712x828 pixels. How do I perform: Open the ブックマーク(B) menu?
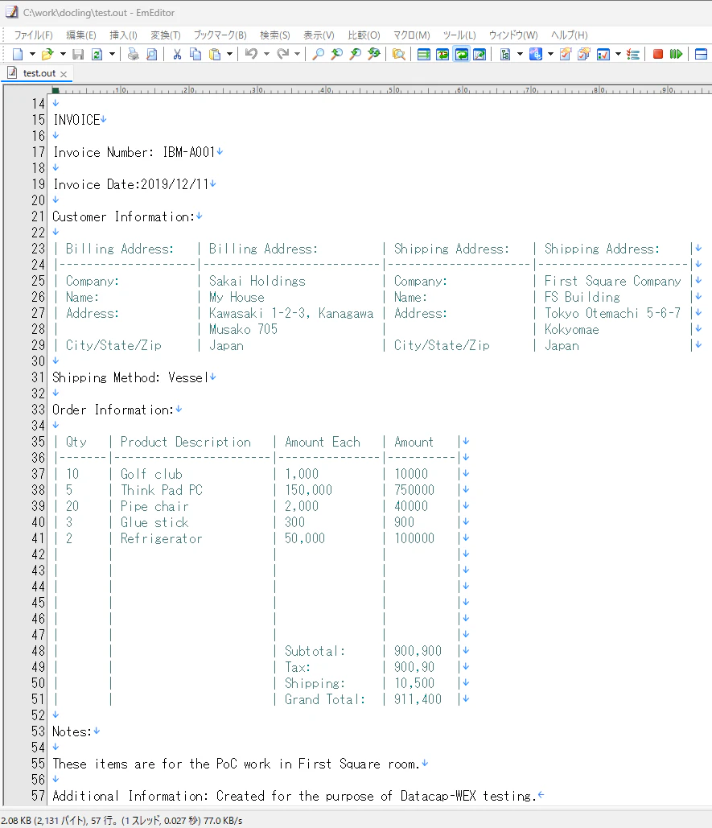tap(220, 35)
